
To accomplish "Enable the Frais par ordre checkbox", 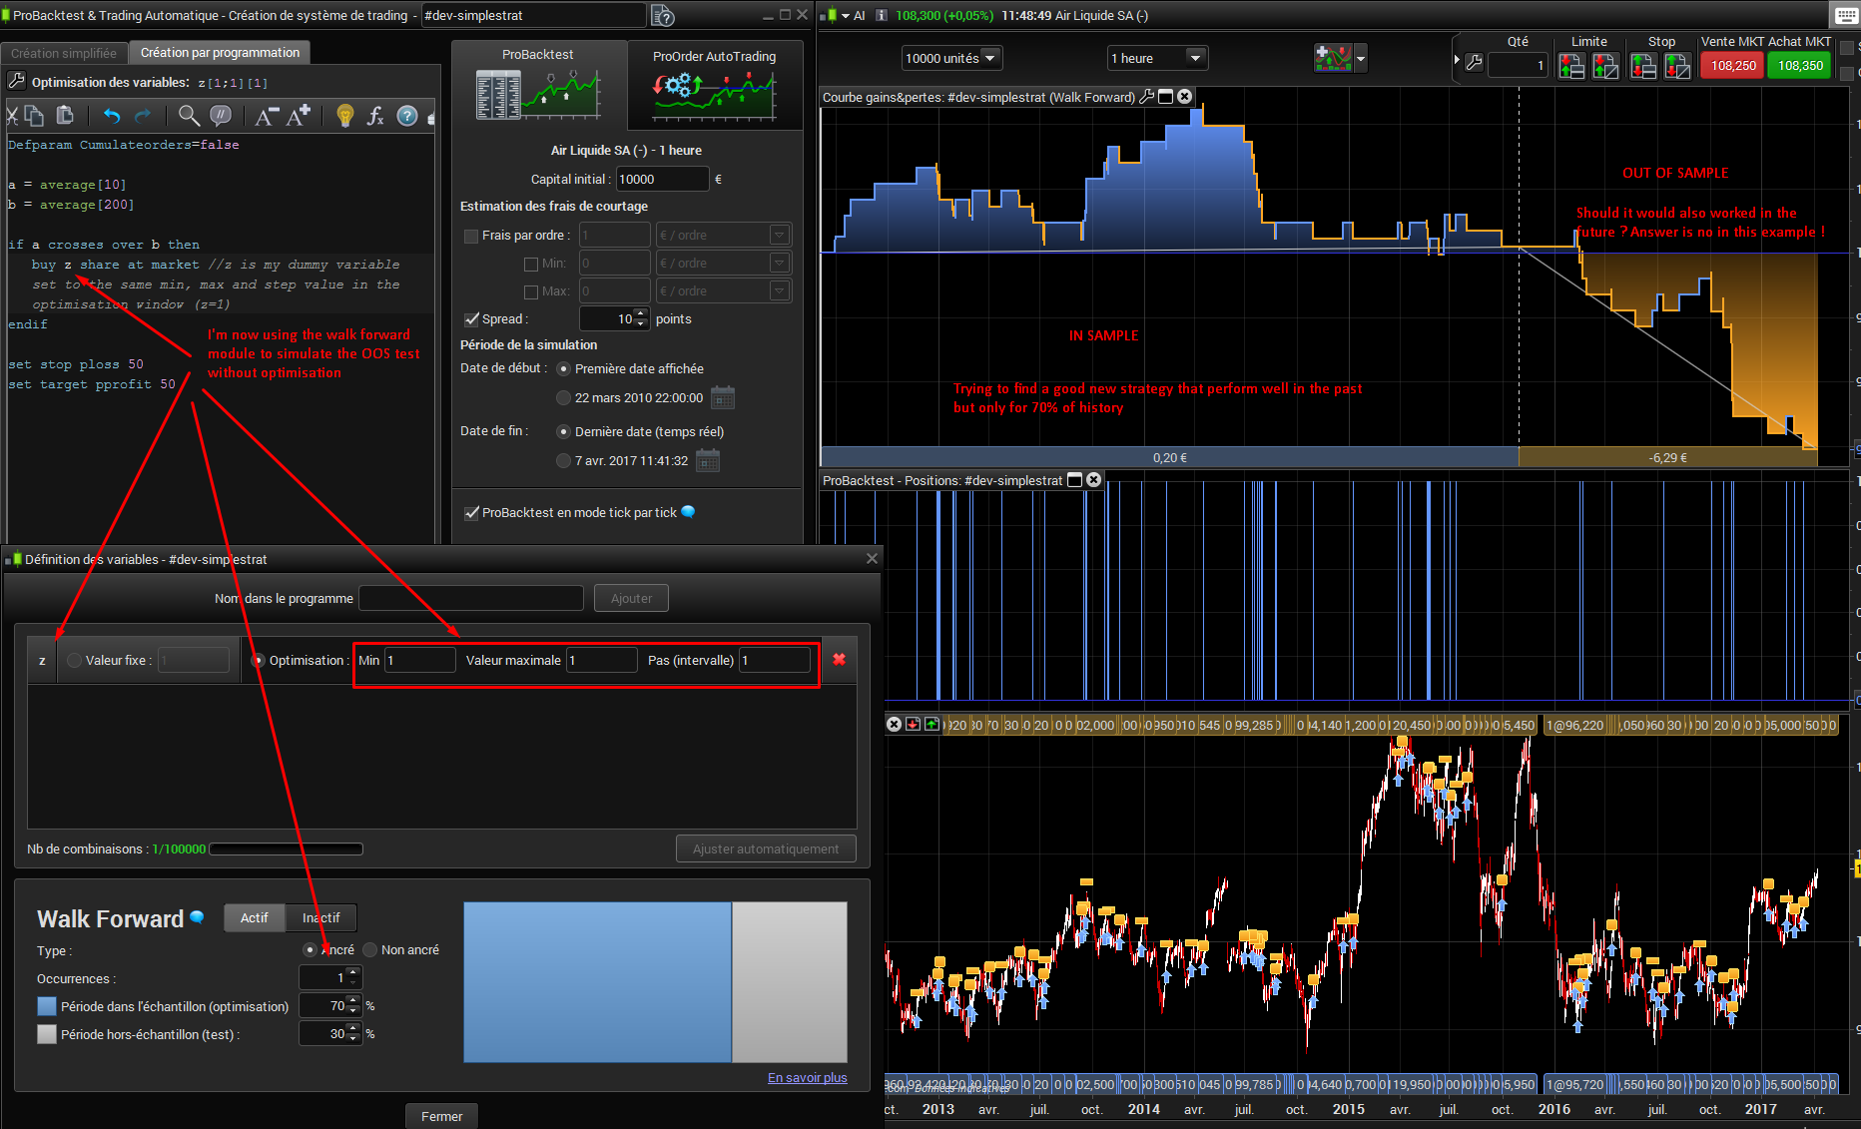I will (x=471, y=236).
